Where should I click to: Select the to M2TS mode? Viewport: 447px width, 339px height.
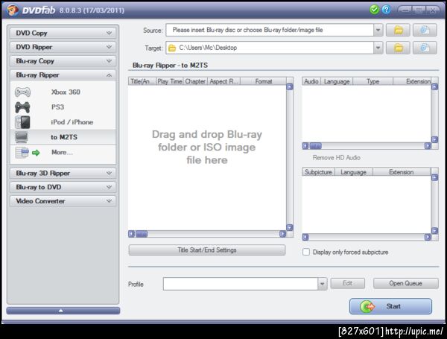(x=63, y=137)
